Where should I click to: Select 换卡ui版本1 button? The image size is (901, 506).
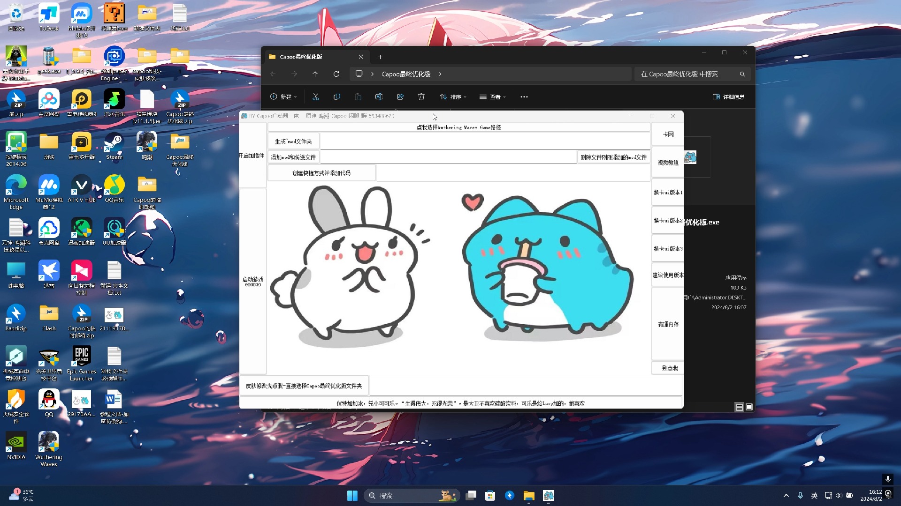tap(668, 192)
